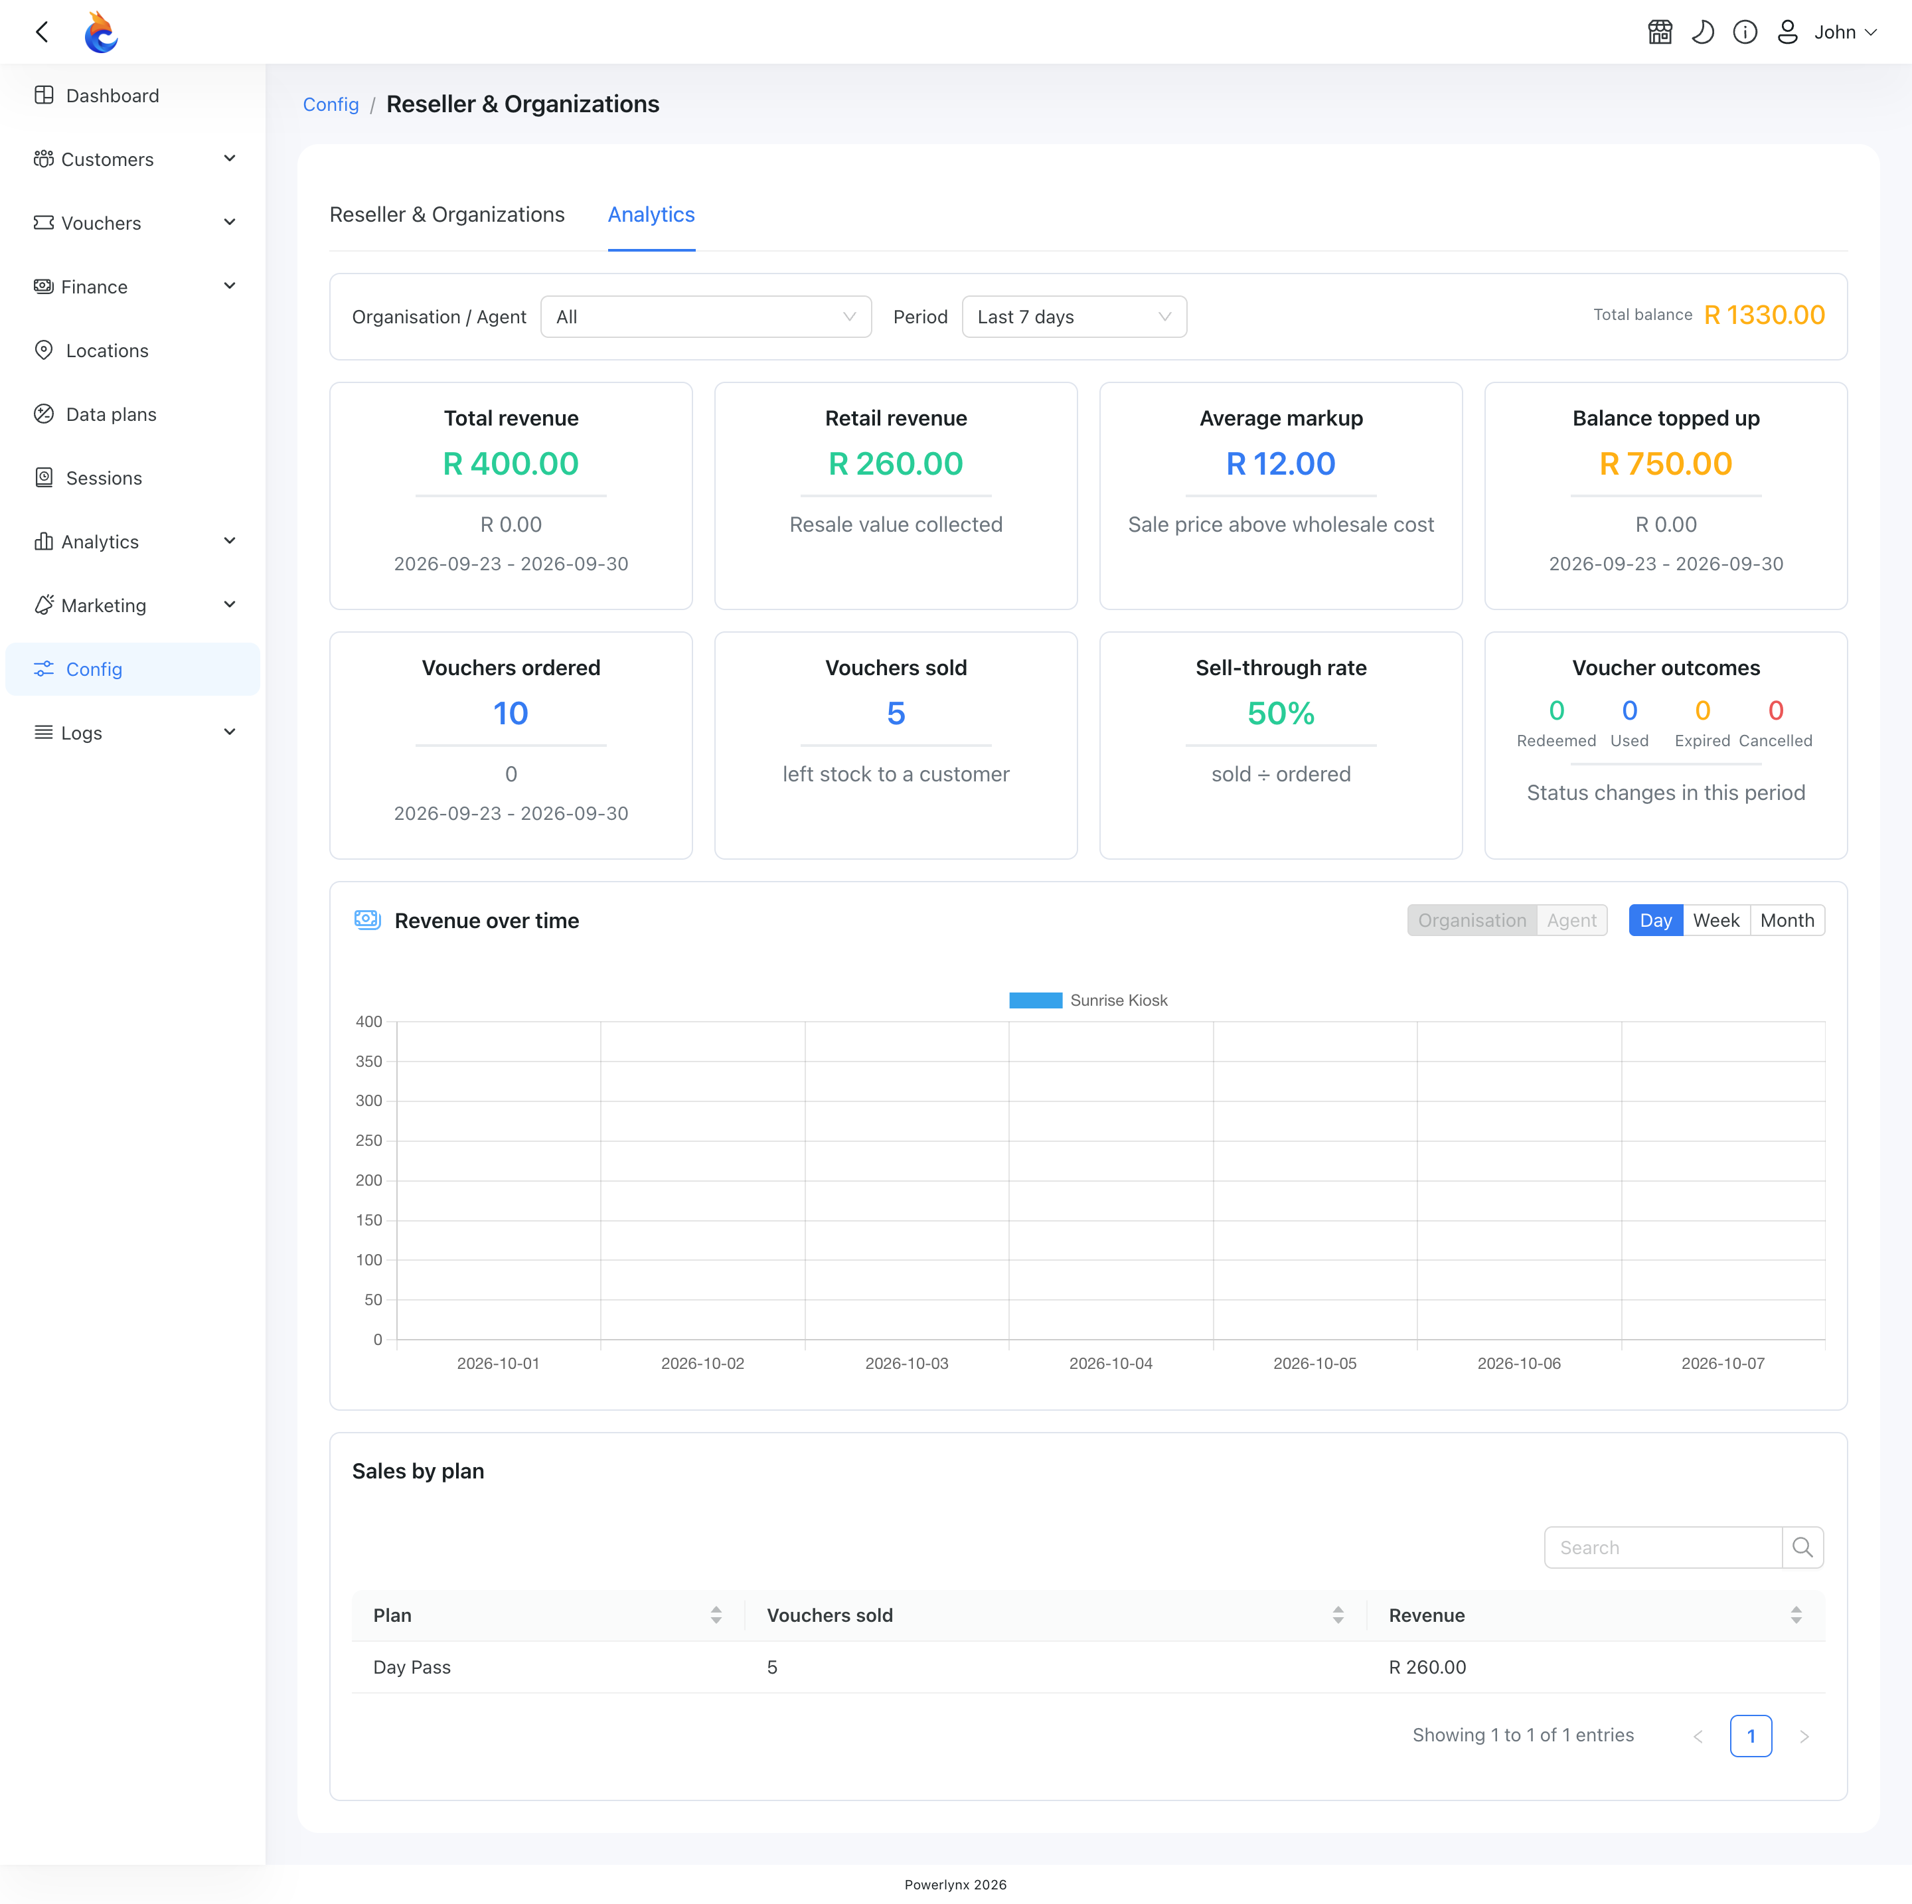Click the Config sliders icon
The width and height of the screenshot is (1912, 1904).
pos(44,669)
